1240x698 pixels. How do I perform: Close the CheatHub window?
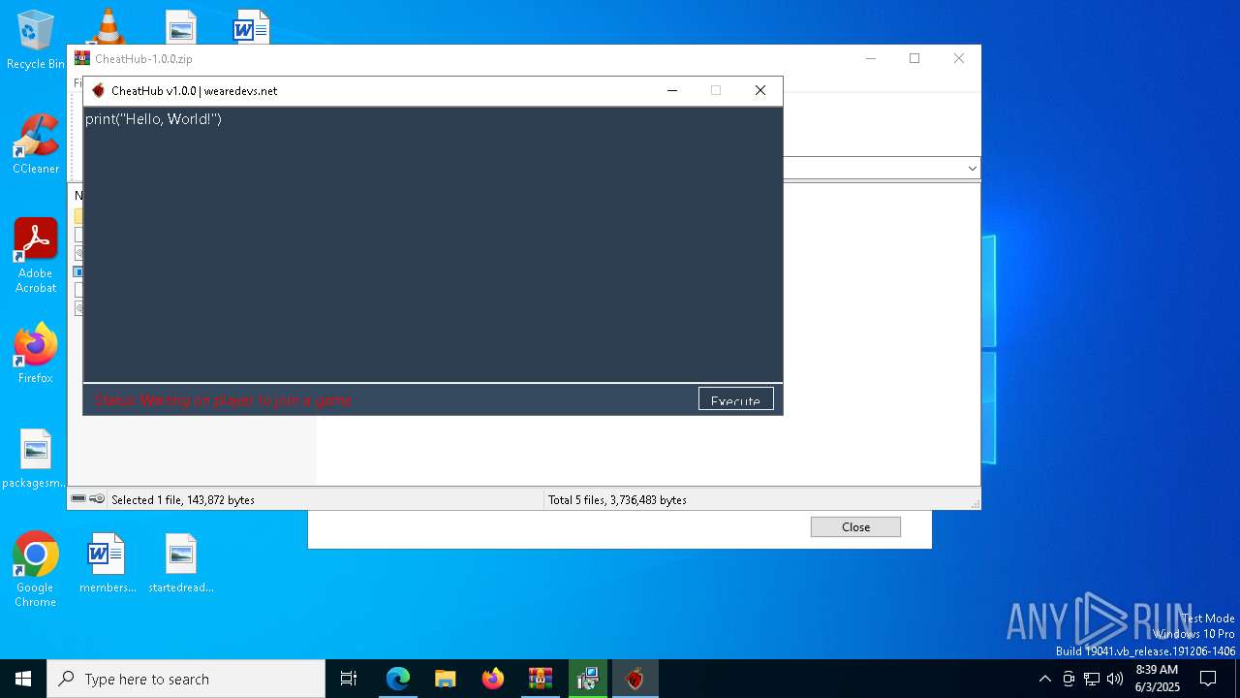pyautogui.click(x=760, y=90)
